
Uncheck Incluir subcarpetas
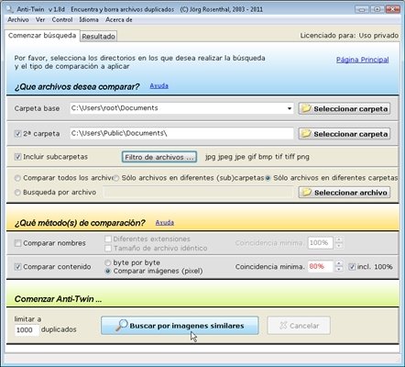pos(17,157)
